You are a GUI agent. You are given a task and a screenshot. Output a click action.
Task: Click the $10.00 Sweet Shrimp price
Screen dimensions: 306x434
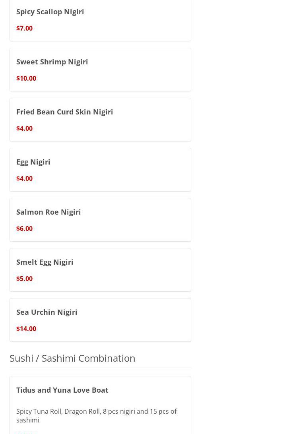click(x=26, y=78)
